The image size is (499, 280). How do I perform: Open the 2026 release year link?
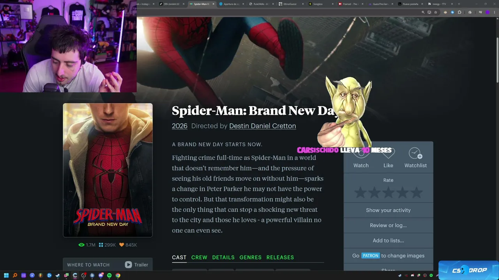pyautogui.click(x=180, y=126)
